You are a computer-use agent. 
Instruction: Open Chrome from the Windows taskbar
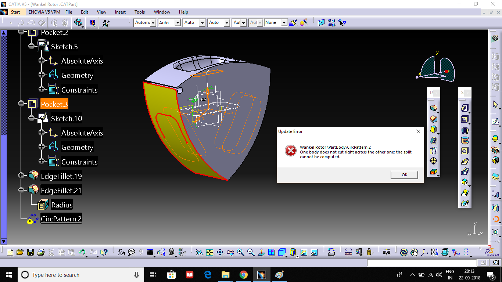coord(243,275)
